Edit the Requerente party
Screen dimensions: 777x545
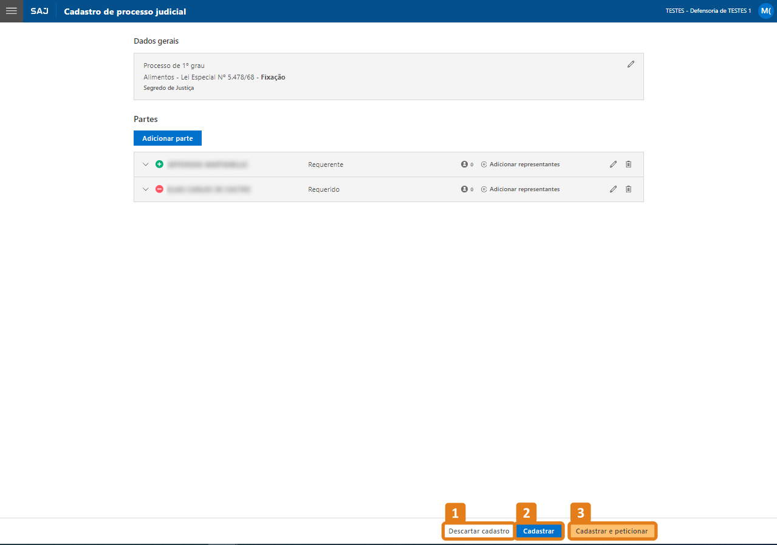(x=613, y=164)
